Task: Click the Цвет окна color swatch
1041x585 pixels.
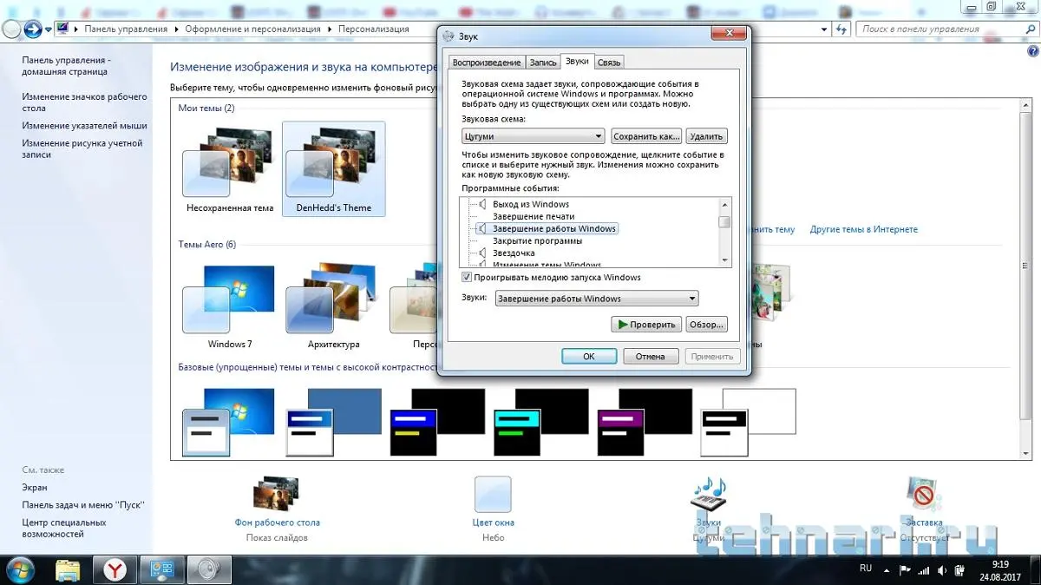Action: 493,495
